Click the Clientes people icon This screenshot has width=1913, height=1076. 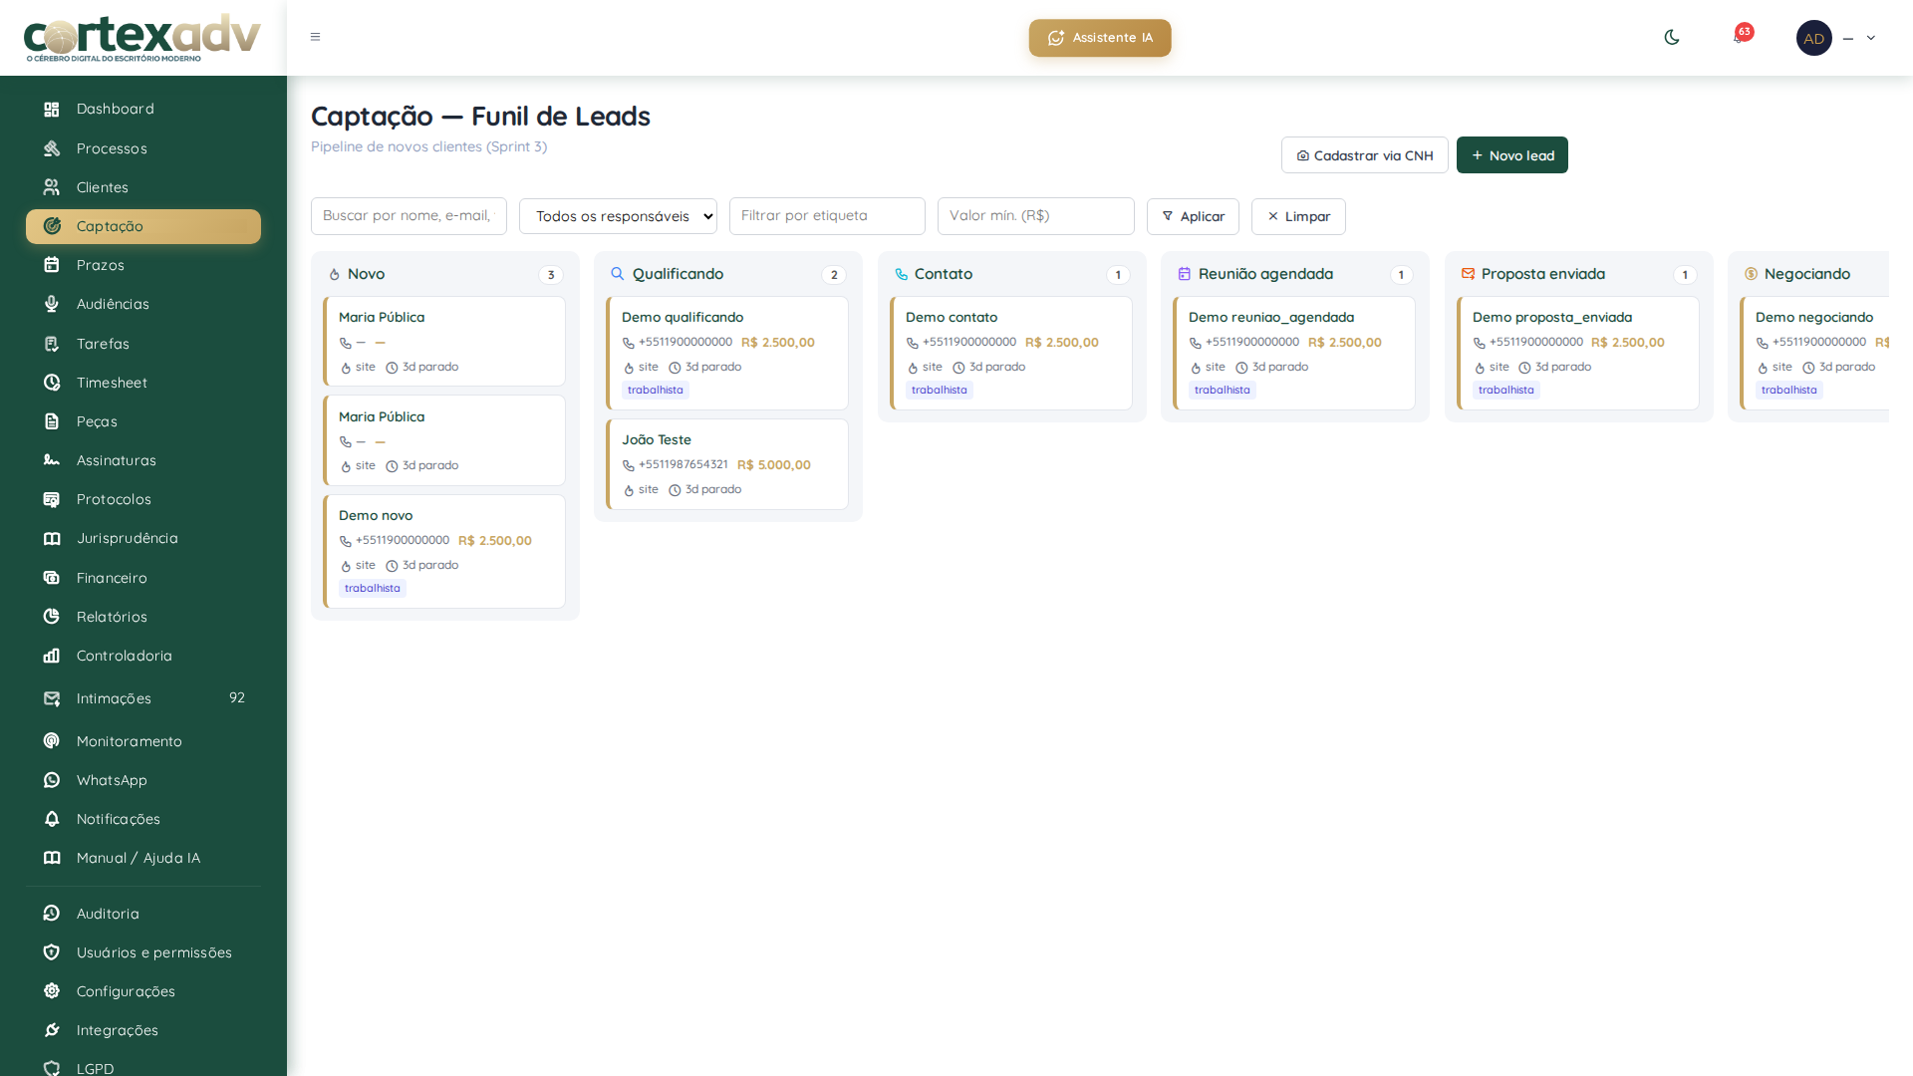[52, 187]
